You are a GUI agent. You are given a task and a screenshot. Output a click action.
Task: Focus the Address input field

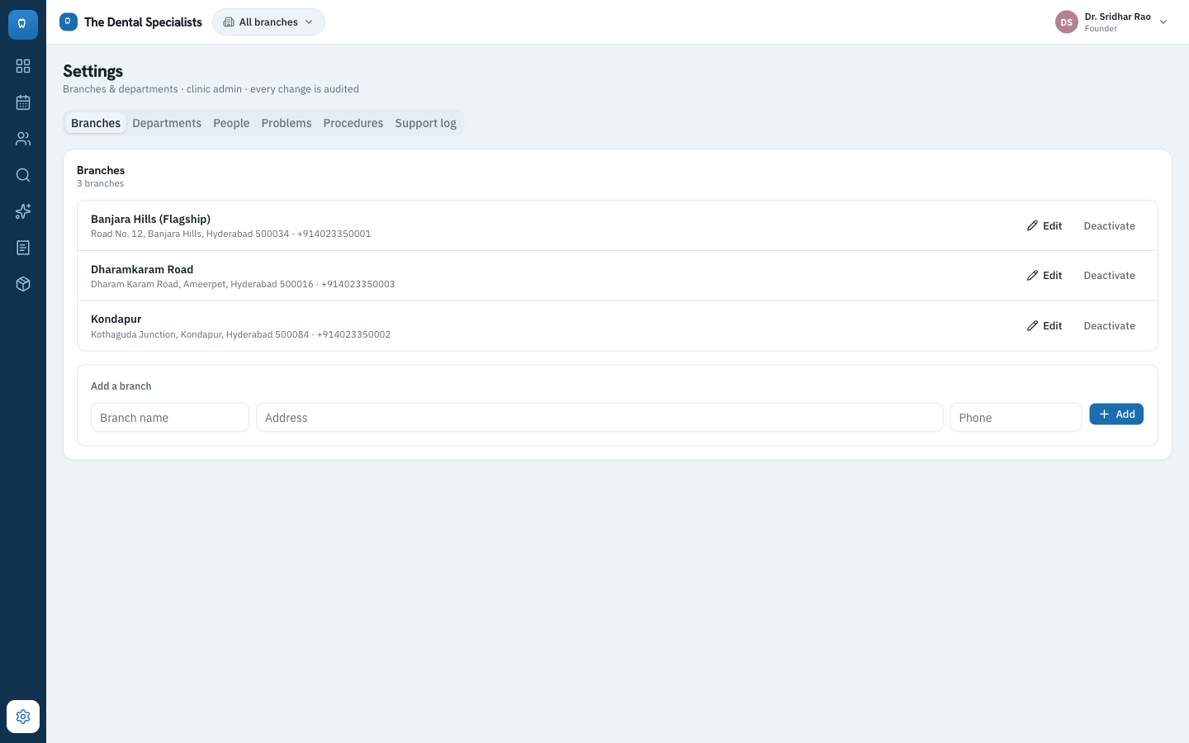click(599, 418)
